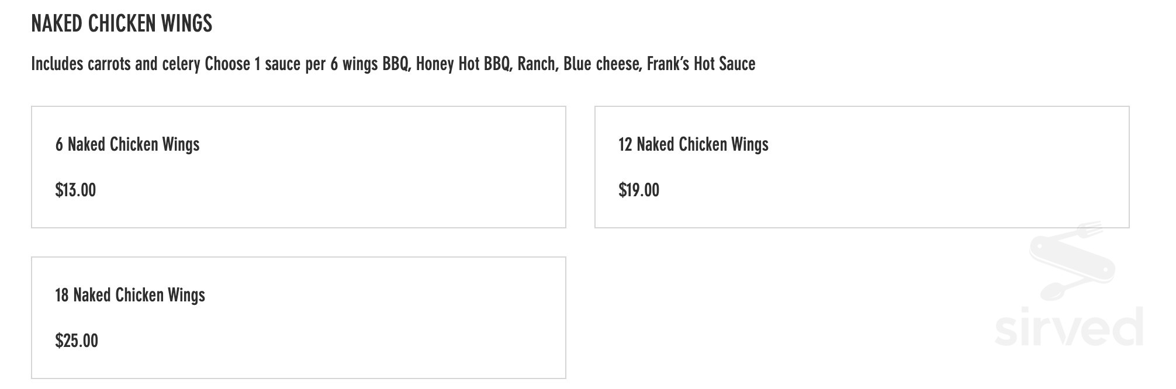Select the 12 Naked Chicken Wings card
This screenshot has height=389, width=1176.
click(862, 167)
